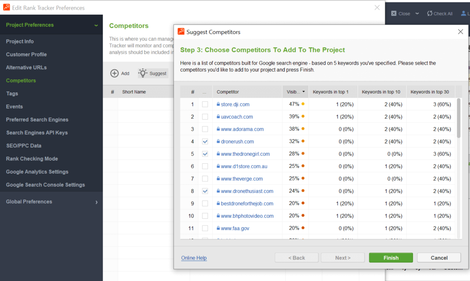The width and height of the screenshot is (470, 281).
Task: Collapse the Project Preferences section
Action: tap(96, 25)
